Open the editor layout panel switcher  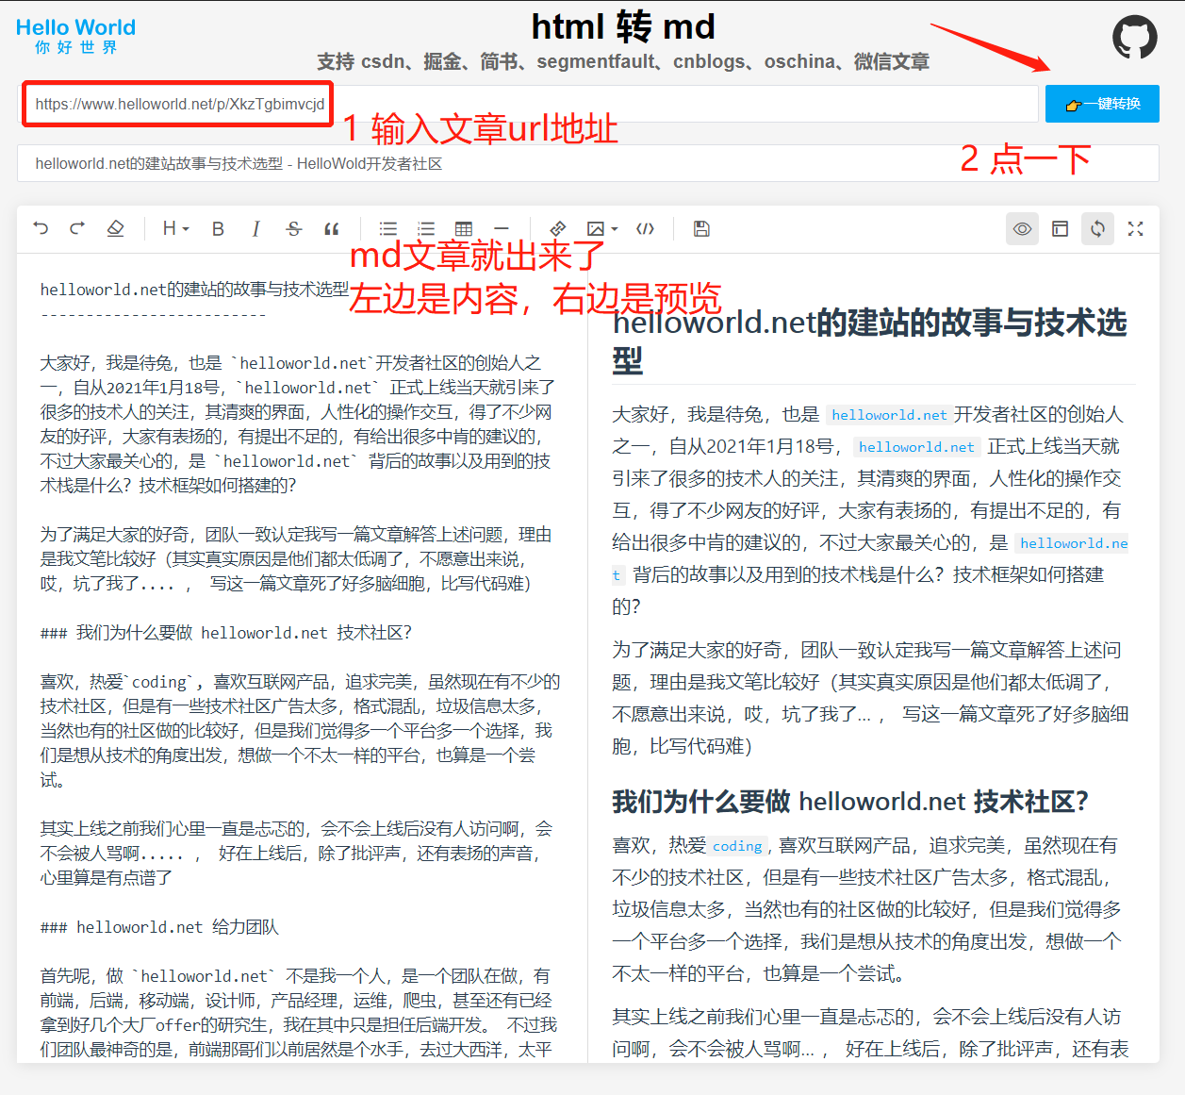tap(1060, 228)
